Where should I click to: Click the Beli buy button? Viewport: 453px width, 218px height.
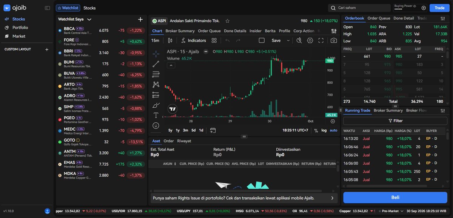395,198
